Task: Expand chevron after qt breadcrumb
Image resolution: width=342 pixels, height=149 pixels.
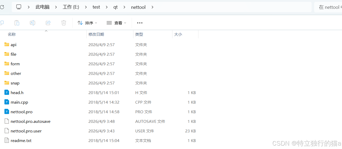Action: click(124, 7)
